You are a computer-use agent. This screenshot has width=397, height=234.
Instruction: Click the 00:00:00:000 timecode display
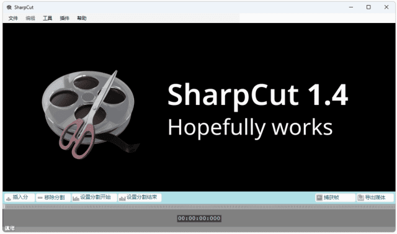[x=199, y=218]
